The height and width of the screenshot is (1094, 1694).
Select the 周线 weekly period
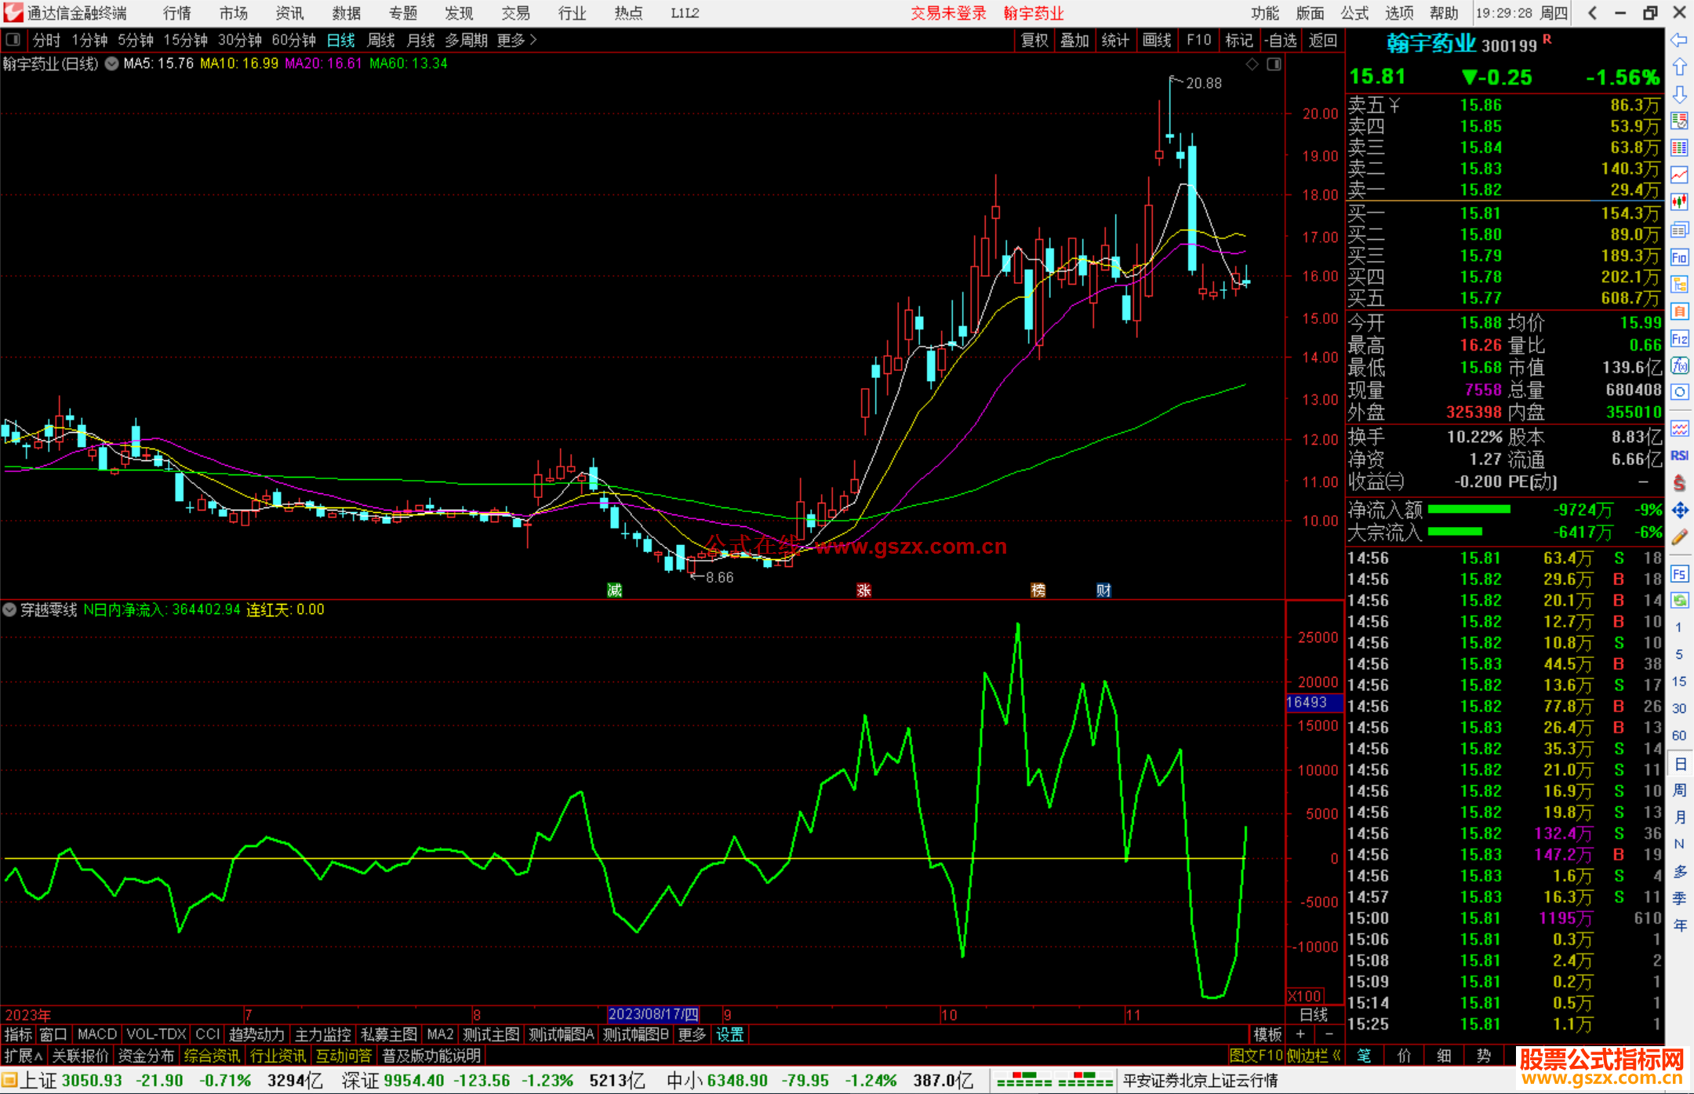[381, 40]
